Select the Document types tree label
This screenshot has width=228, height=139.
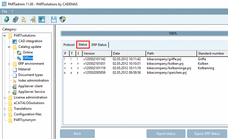(x=30, y=75)
